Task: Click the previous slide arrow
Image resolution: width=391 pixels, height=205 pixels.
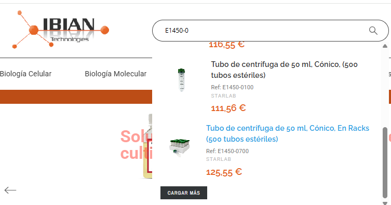Action: (10, 190)
